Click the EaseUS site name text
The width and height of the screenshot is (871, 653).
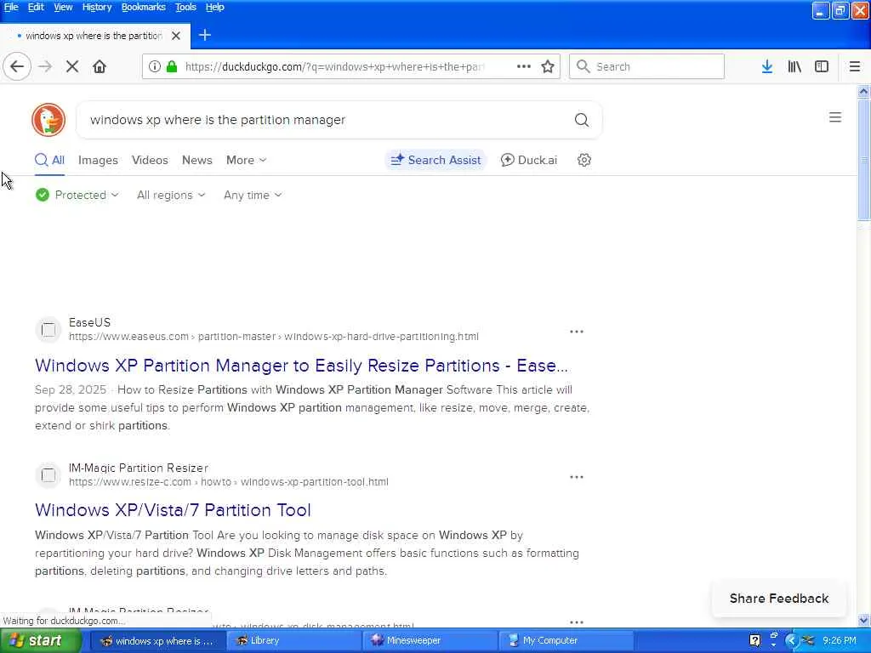click(89, 322)
